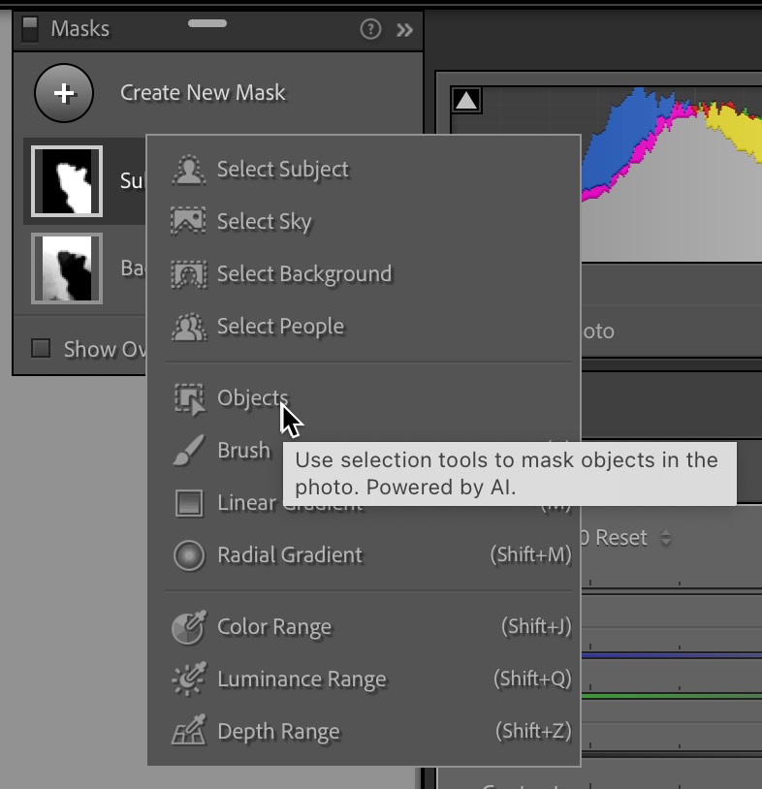Click the up-down stepper beside Reset
This screenshot has width=762, height=789.
click(666, 537)
